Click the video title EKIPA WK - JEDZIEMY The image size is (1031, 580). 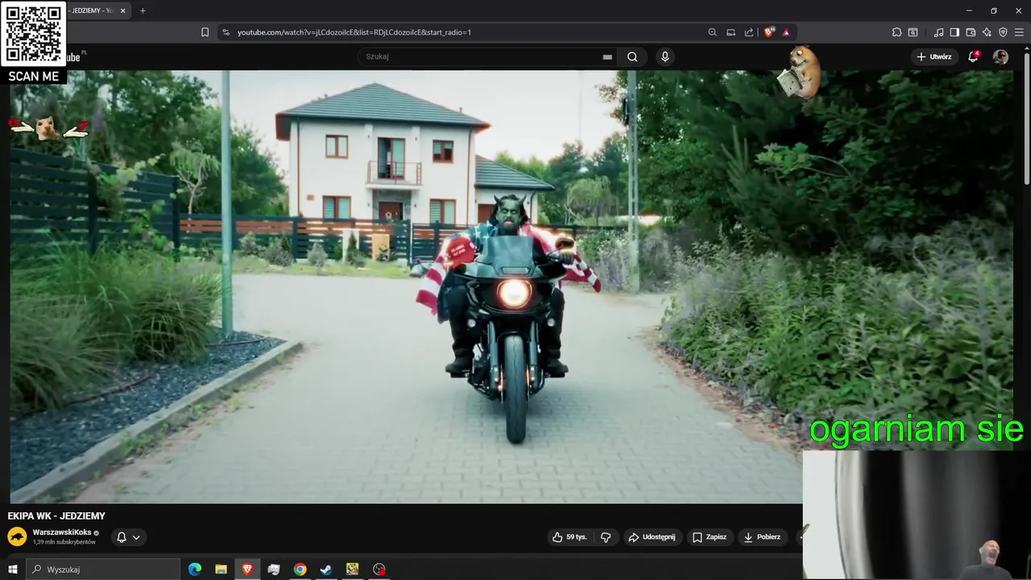coord(56,516)
